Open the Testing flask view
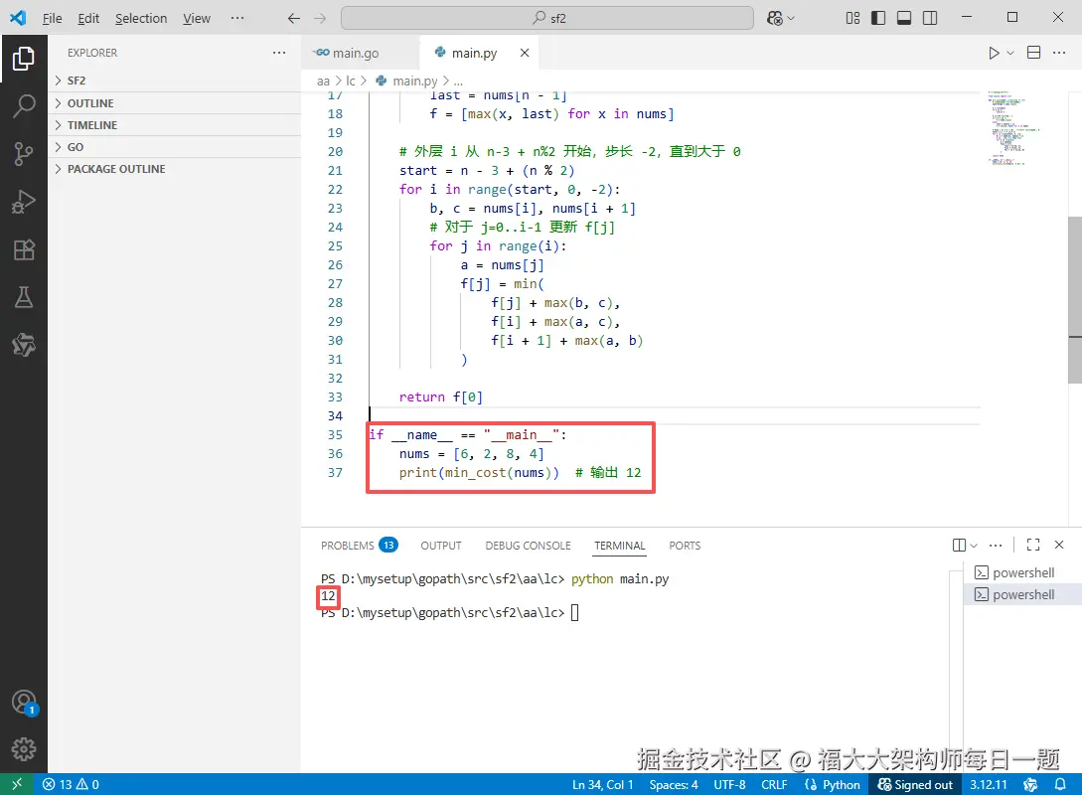This screenshot has height=795, width=1082. (24, 297)
